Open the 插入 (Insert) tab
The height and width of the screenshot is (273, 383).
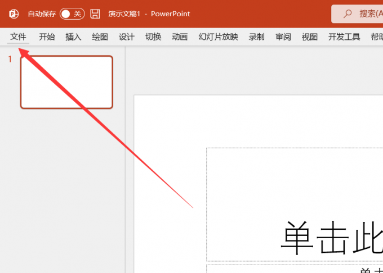[73, 37]
